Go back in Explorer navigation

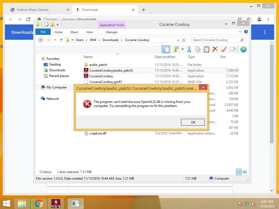[x=41, y=40]
